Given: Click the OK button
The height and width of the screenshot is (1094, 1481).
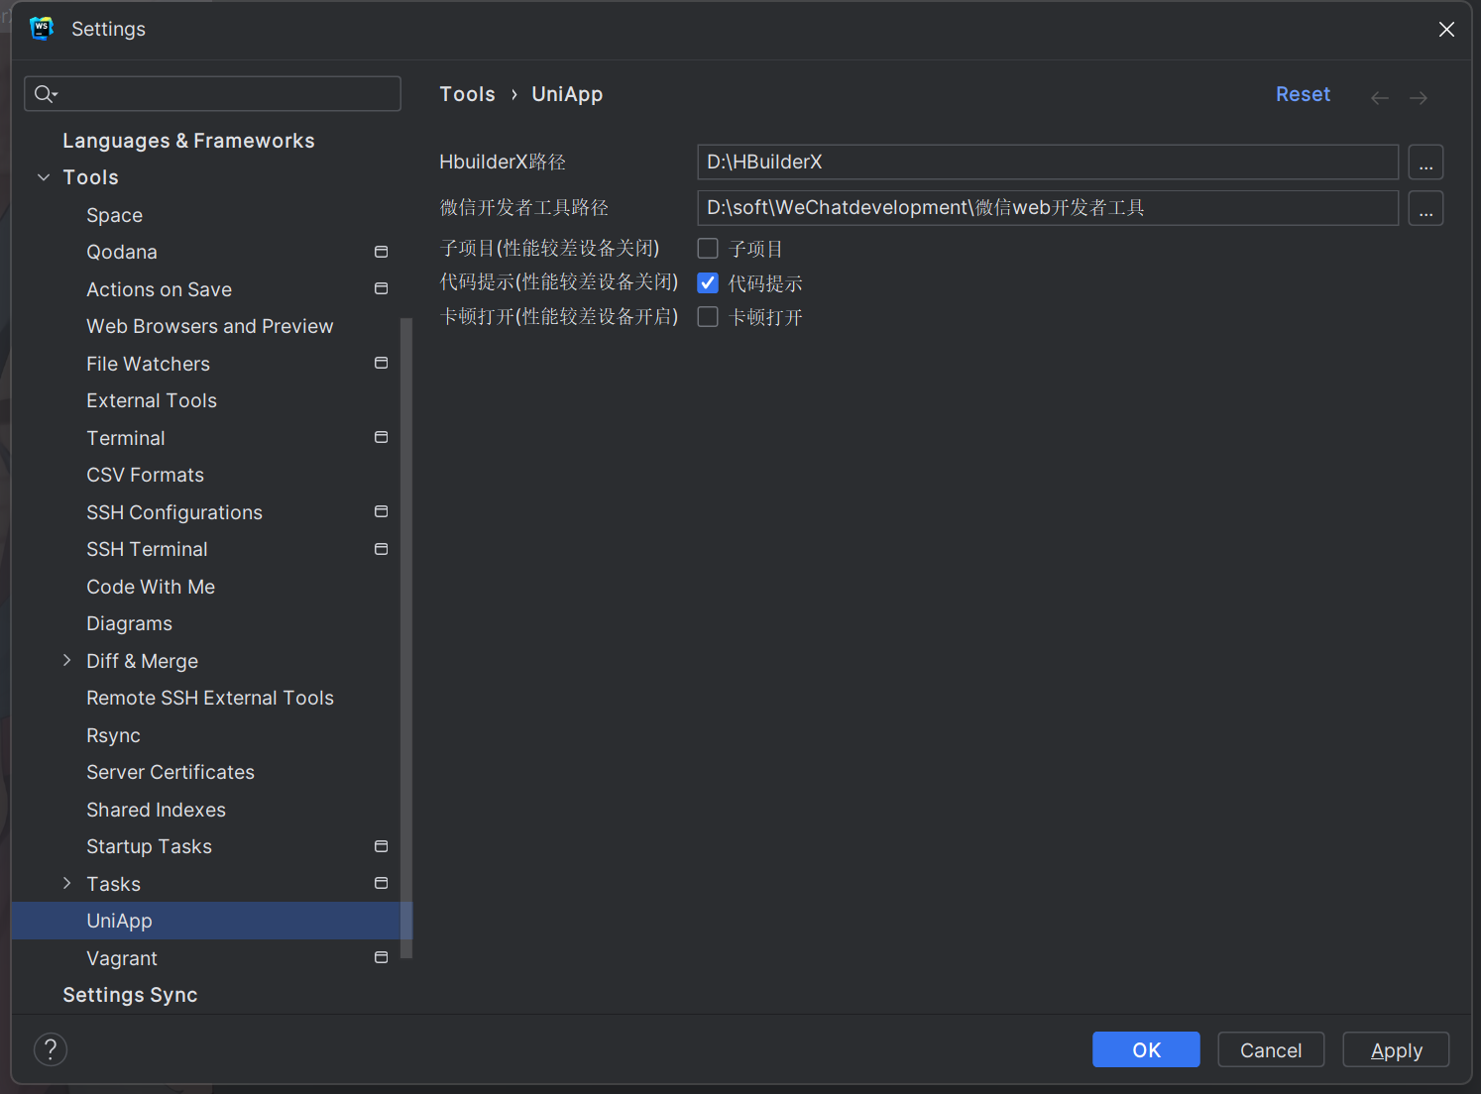Looking at the screenshot, I should pos(1146,1049).
